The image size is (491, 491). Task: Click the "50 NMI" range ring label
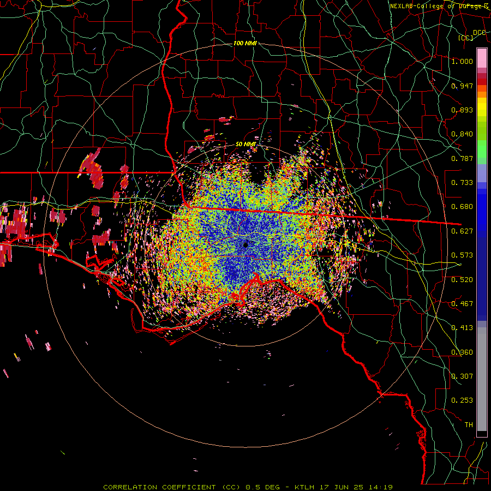[x=245, y=145]
